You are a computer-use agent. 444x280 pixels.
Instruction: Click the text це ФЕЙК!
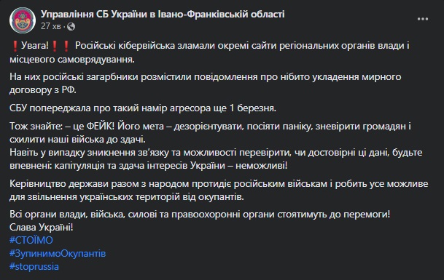click(93, 126)
